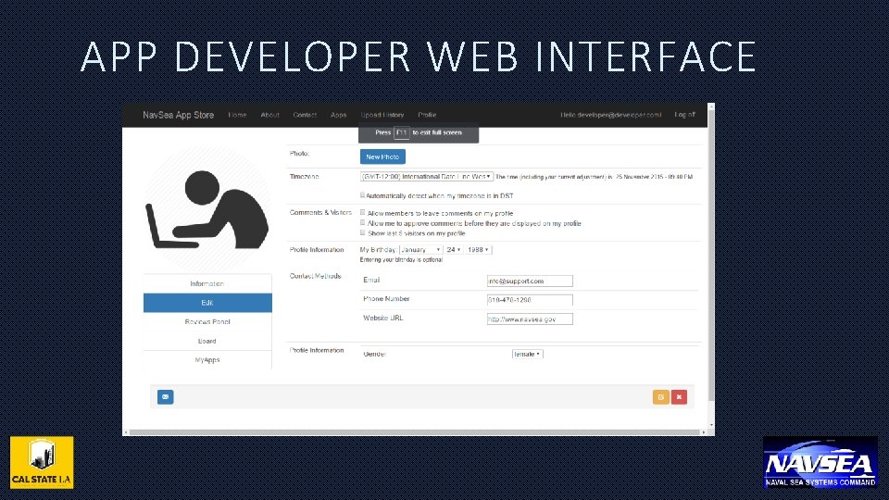The width and height of the screenshot is (889, 500).
Task: Click the Hello developer@developer.com link
Action: 610,115
